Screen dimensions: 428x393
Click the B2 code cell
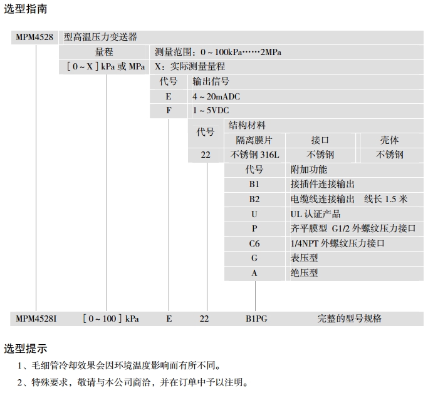tap(254, 199)
